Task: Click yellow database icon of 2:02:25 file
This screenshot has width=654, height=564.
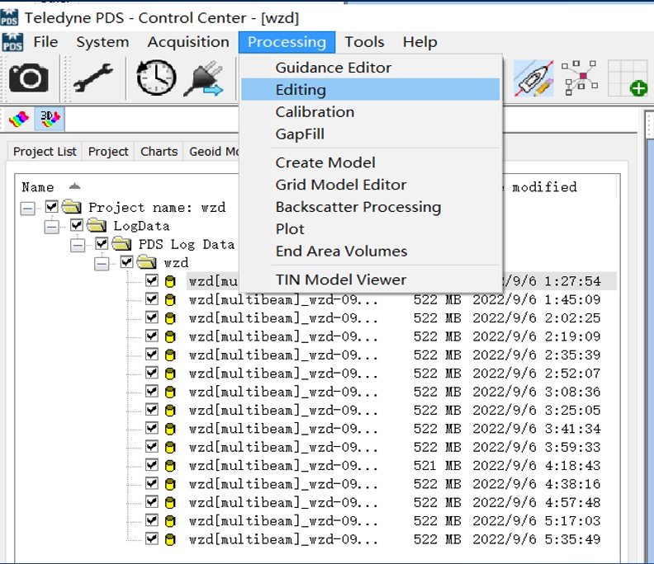Action: point(170,318)
